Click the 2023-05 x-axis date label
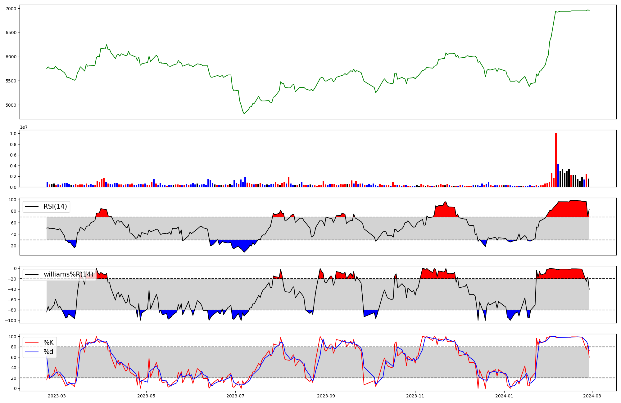The image size is (621, 403). click(146, 396)
